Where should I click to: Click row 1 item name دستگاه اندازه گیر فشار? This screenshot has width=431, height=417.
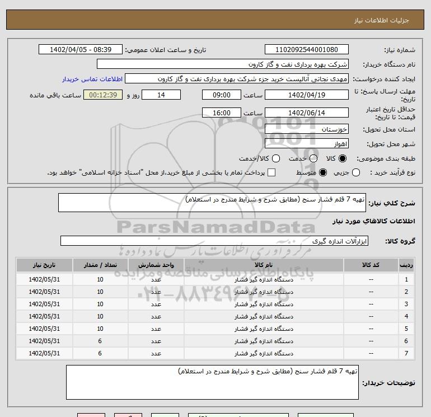(264, 280)
